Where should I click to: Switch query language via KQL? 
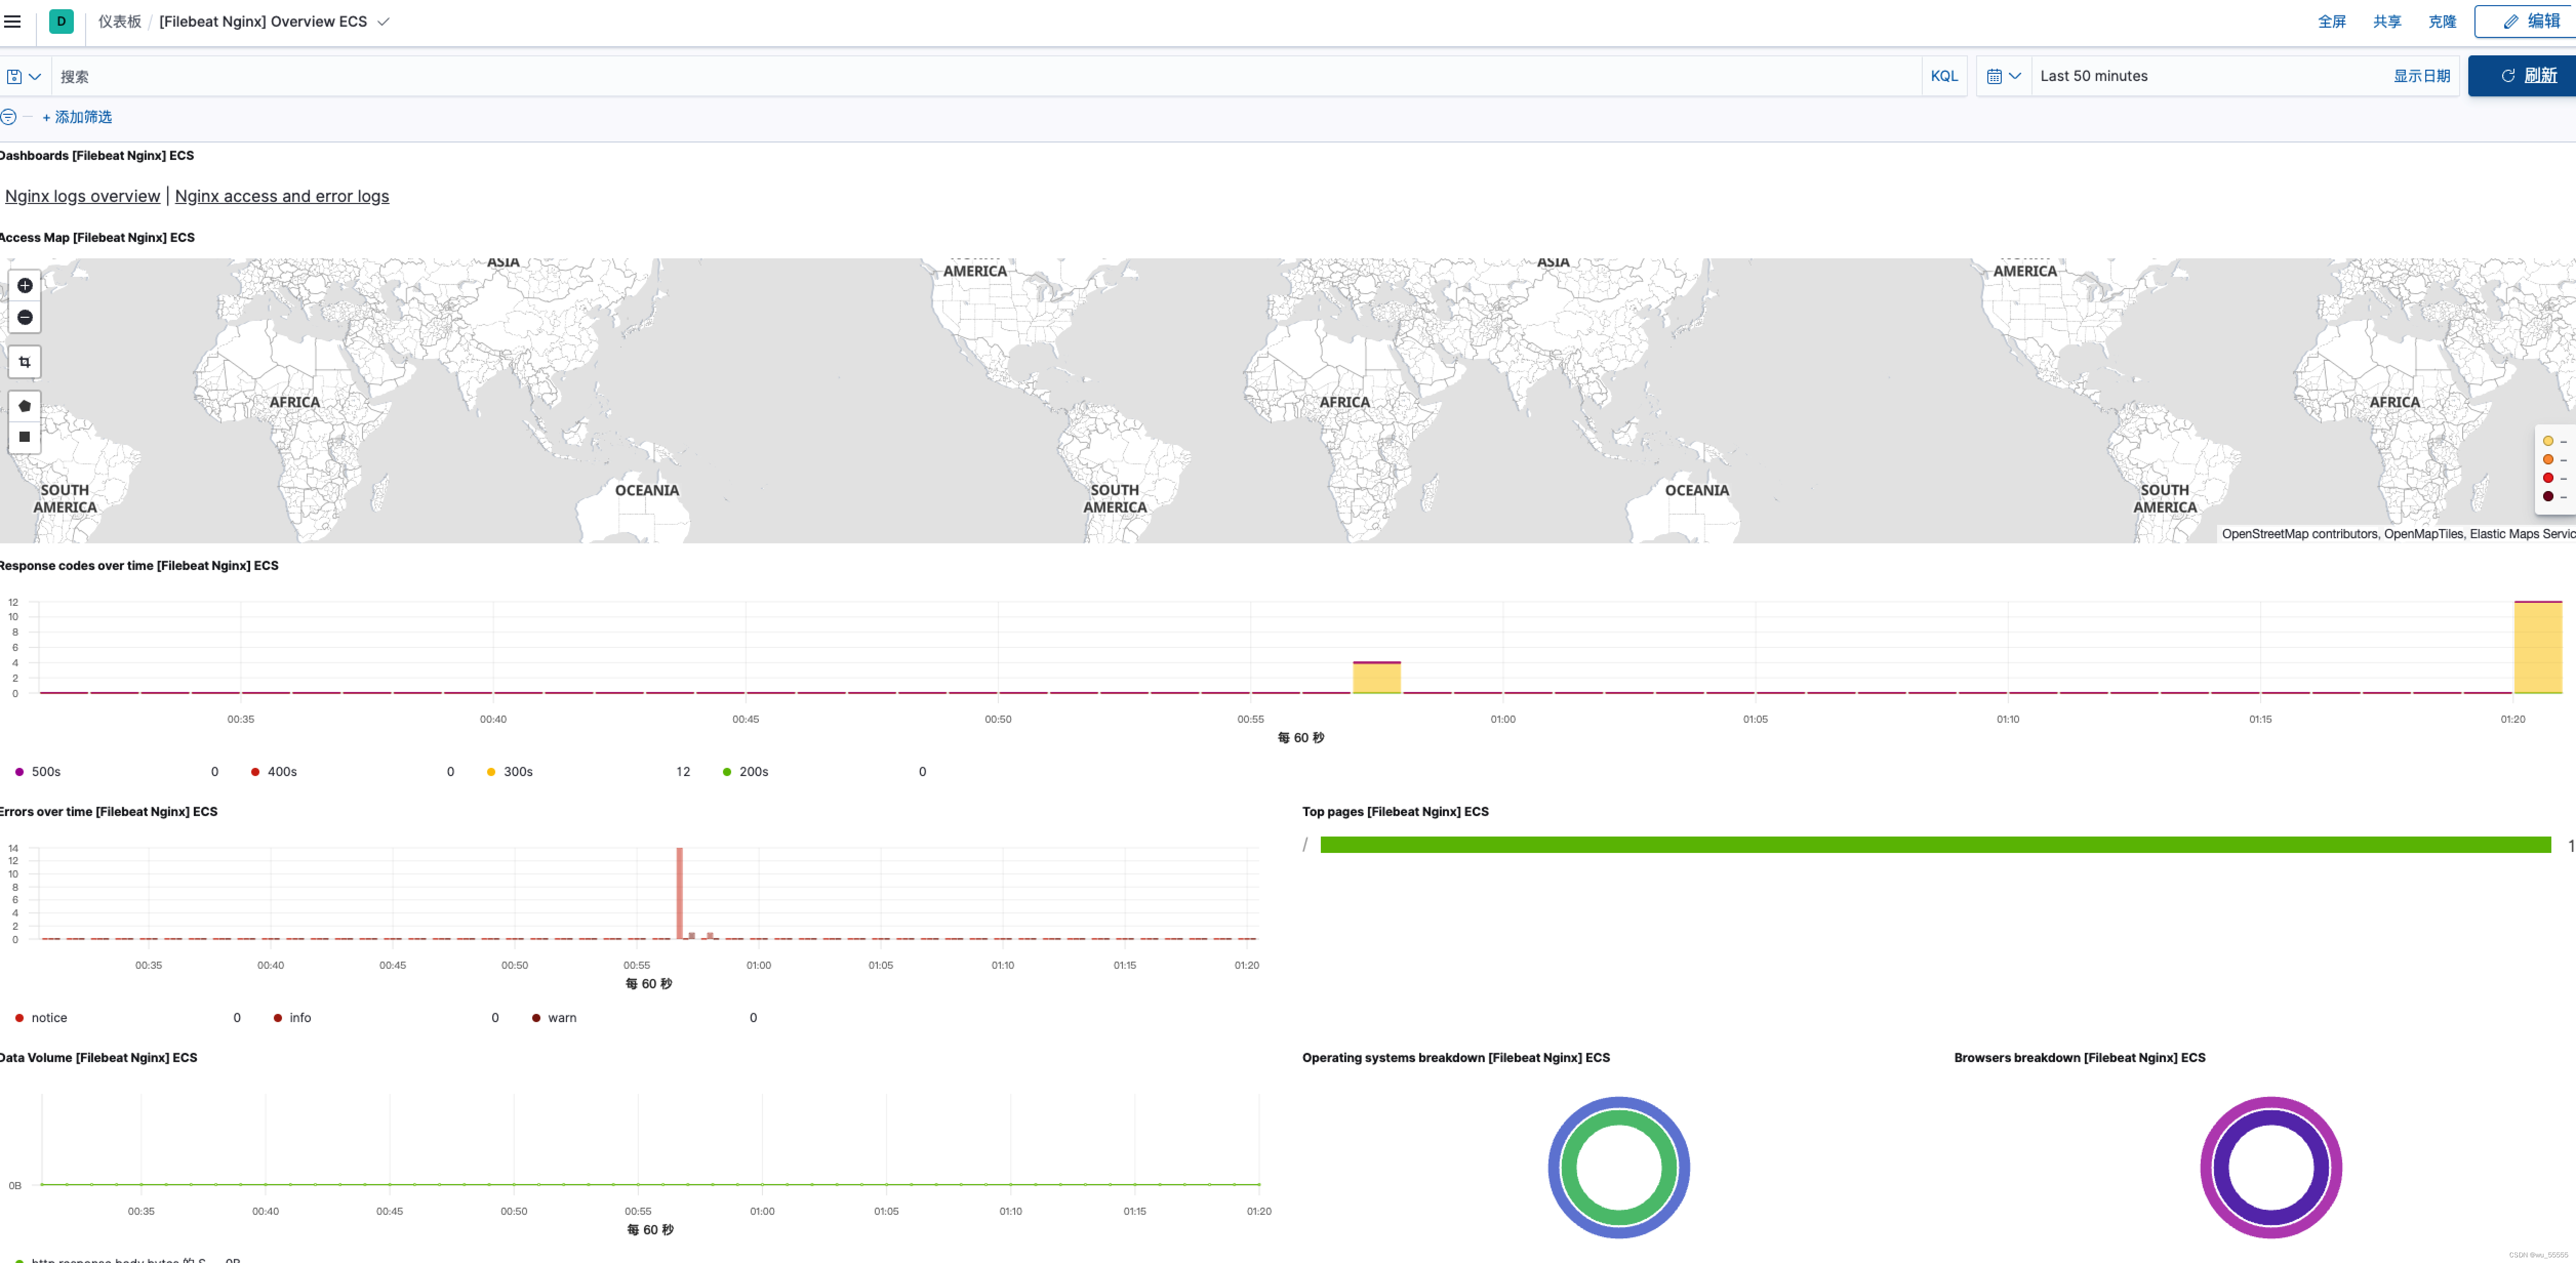tap(1944, 76)
